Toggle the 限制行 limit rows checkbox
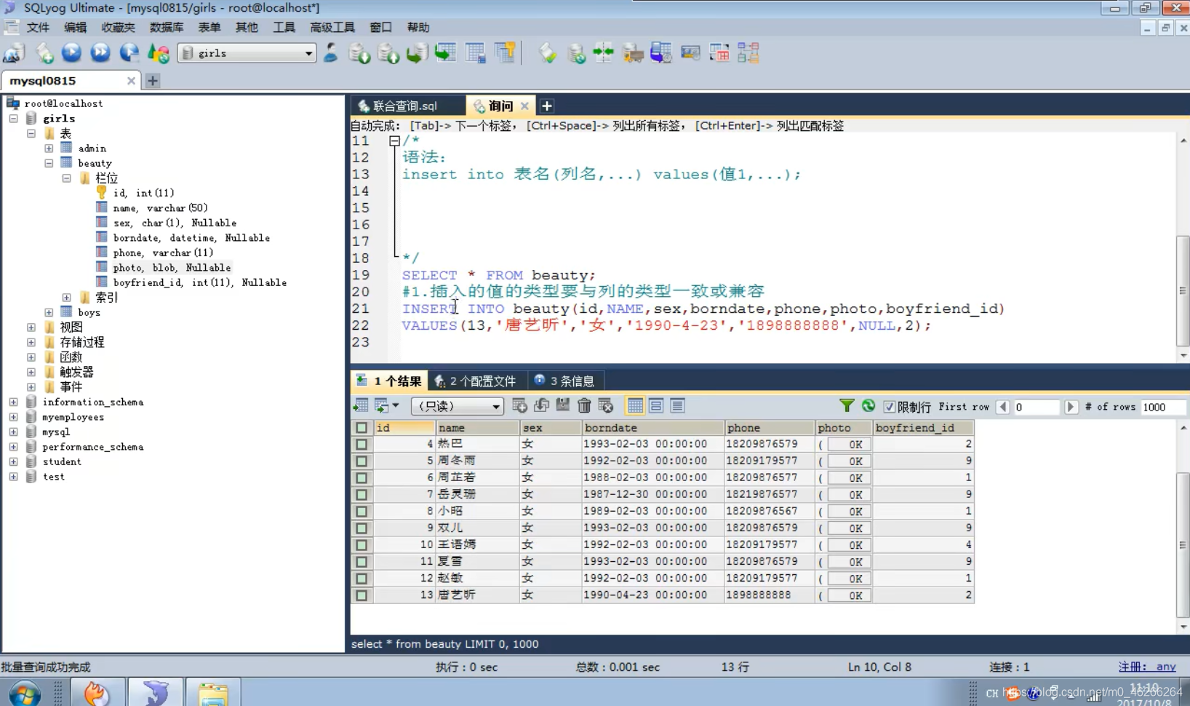Viewport: 1190px width, 706px height. click(889, 407)
